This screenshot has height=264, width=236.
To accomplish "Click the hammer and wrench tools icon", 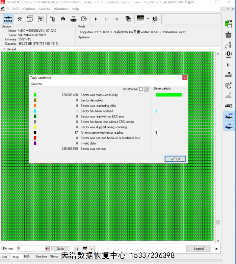I will click(x=20, y=19).
